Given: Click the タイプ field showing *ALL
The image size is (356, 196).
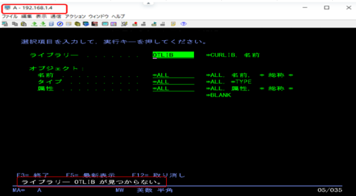Looking at the screenshot, I should 173,82.
